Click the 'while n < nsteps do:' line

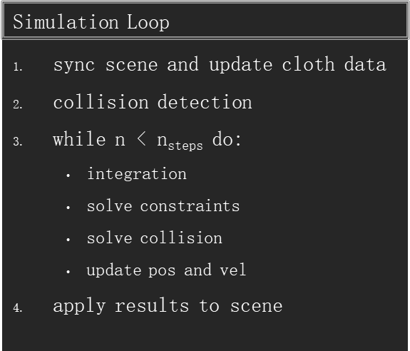147,141
